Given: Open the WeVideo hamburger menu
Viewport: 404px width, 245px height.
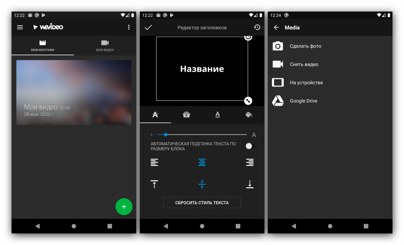Looking at the screenshot, I should pos(20,27).
